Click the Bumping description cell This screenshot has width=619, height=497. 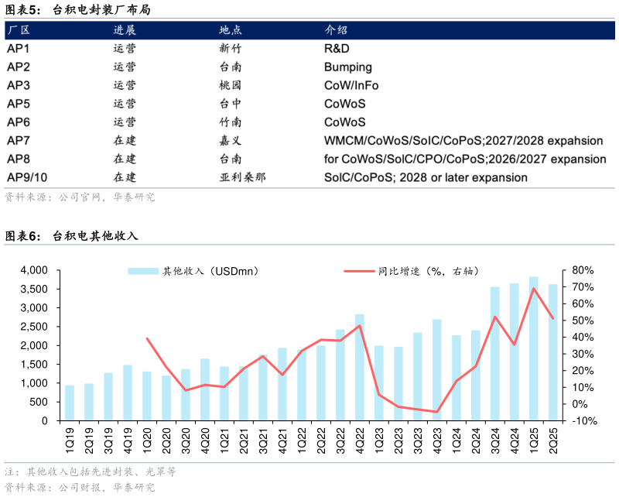point(347,67)
